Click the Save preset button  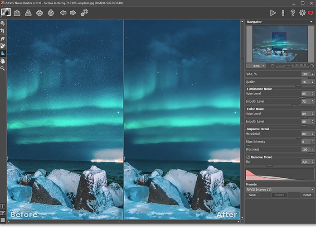point(252,195)
